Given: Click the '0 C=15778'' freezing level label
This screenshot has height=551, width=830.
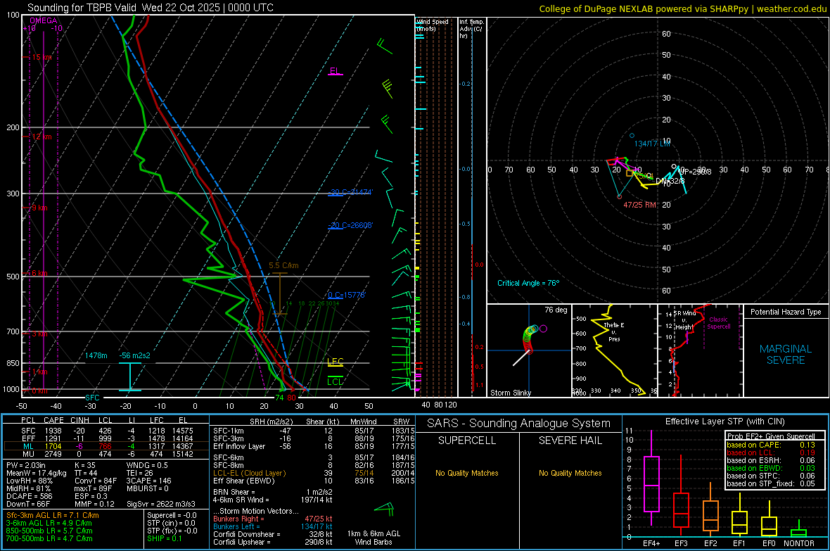Looking at the screenshot, I should tap(347, 295).
